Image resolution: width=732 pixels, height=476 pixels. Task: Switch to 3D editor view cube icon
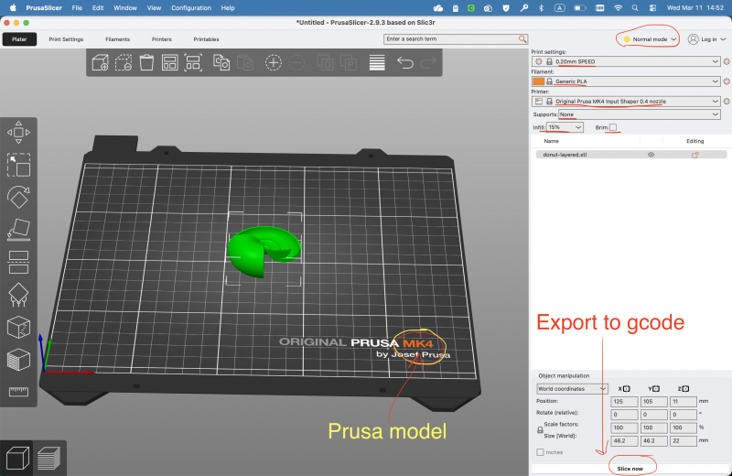click(x=17, y=458)
